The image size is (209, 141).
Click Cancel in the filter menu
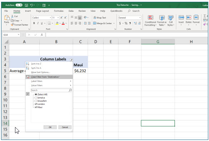click(65, 127)
